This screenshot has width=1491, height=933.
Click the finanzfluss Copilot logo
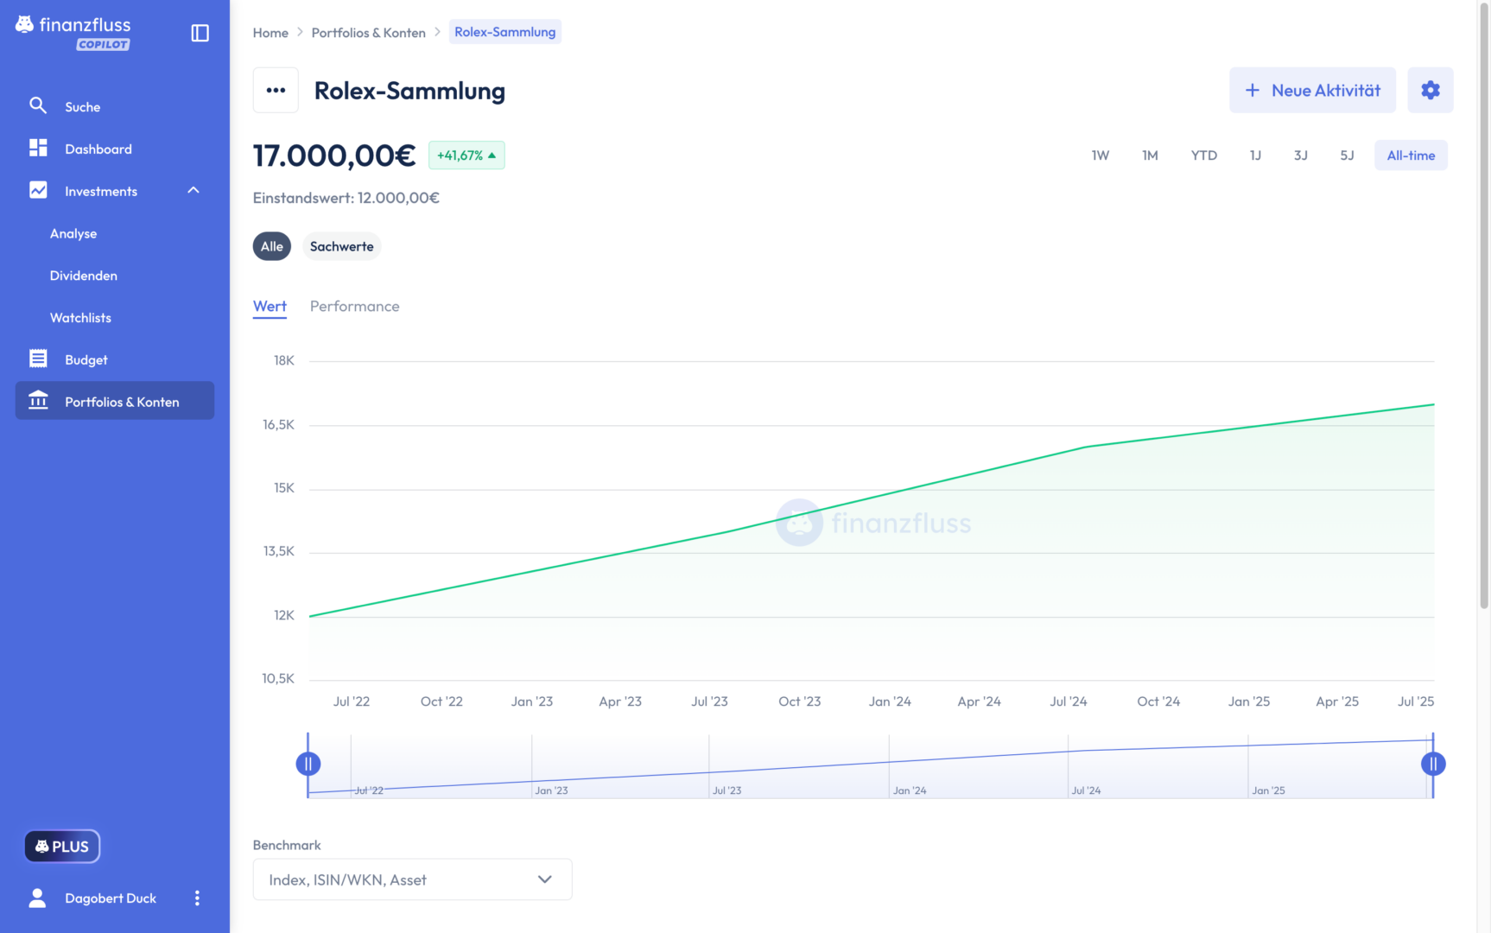coord(73,32)
